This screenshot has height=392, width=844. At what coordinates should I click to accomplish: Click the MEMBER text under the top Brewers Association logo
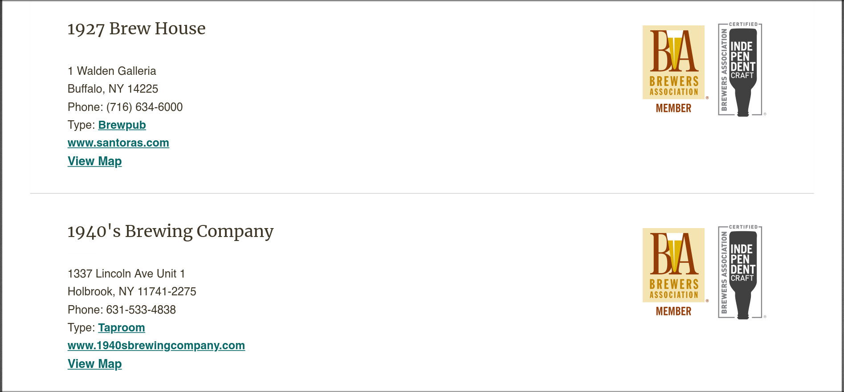(x=673, y=108)
